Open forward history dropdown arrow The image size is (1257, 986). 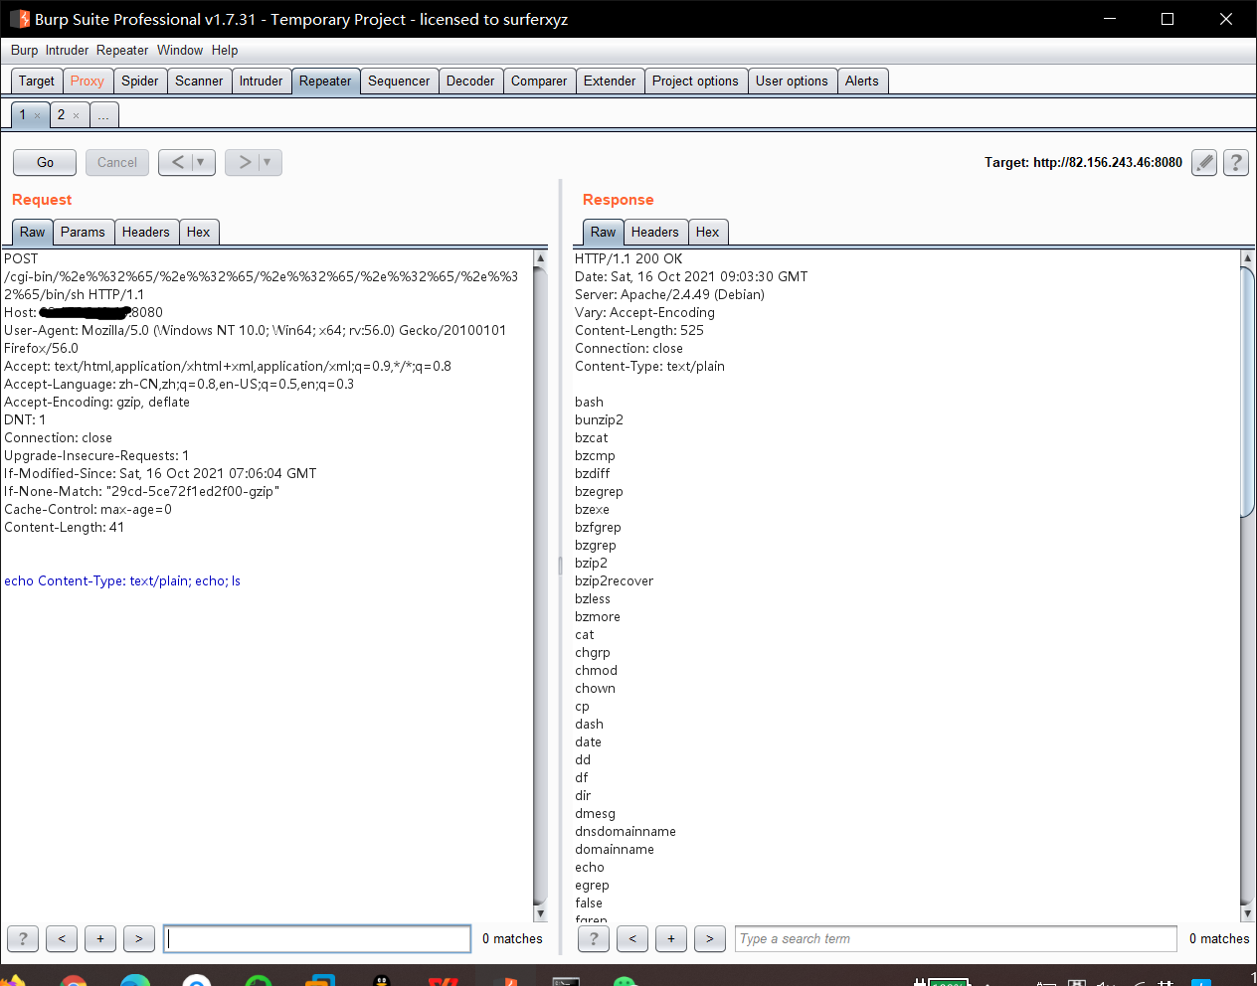pyautogui.click(x=268, y=162)
